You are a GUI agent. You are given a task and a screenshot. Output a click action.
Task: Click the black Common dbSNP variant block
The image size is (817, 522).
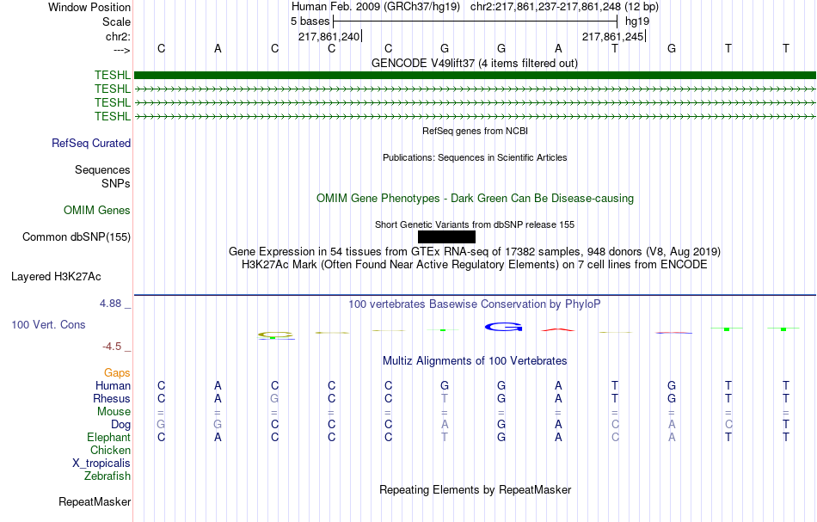click(446, 237)
